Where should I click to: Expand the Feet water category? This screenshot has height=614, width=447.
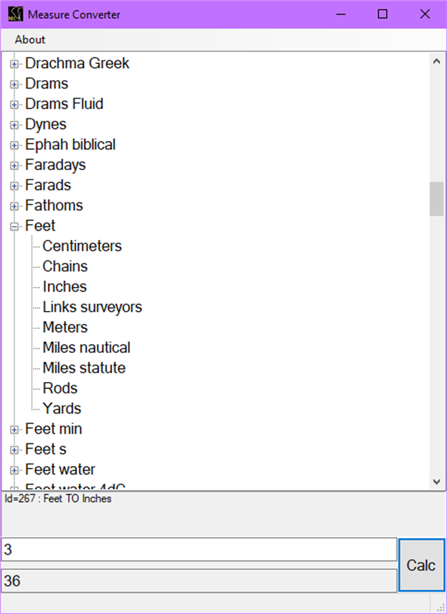pos(14,469)
